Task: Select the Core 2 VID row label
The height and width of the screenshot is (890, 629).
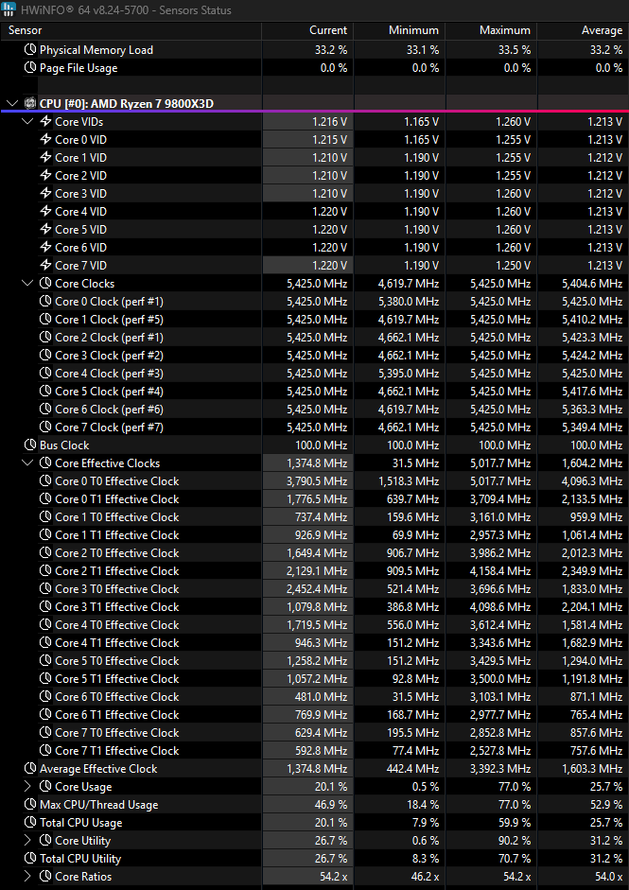Action: click(80, 175)
